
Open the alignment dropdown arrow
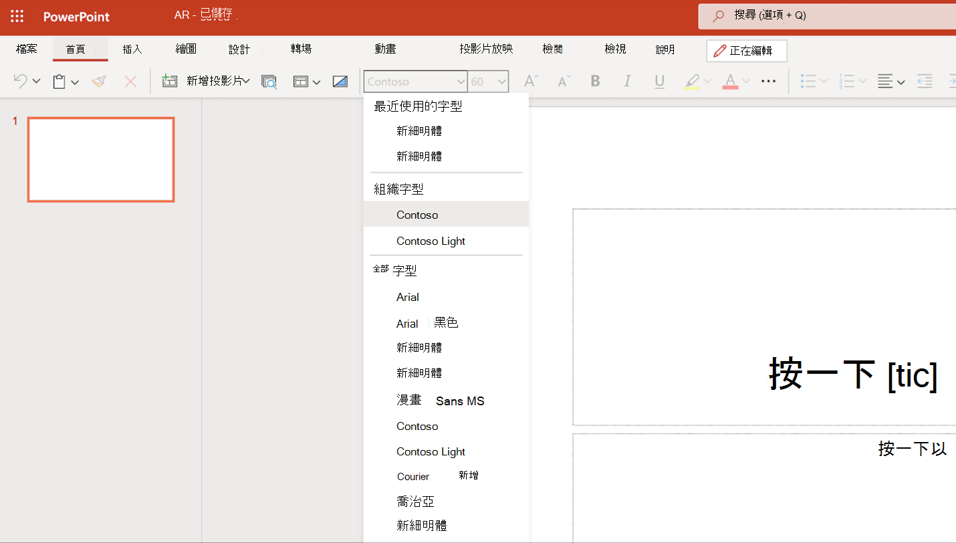point(901,82)
